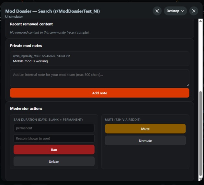Open the Desktop view dropdown

pyautogui.click(x=175, y=11)
